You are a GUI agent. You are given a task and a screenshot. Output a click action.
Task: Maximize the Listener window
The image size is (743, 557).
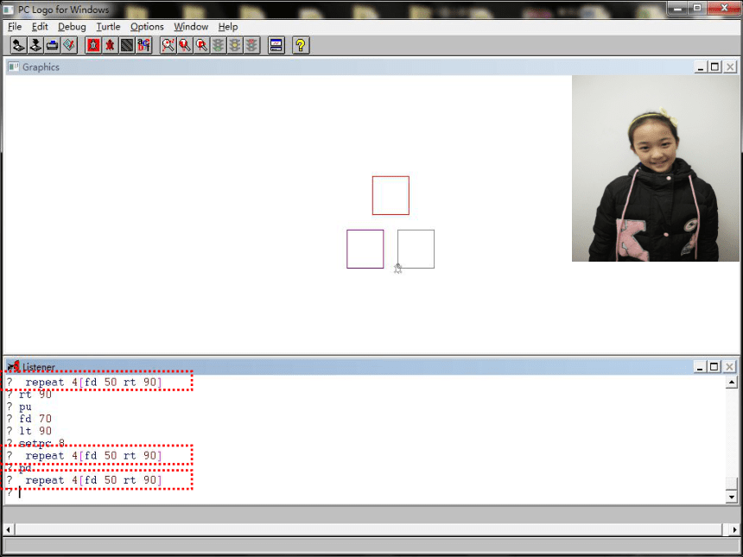tap(714, 367)
